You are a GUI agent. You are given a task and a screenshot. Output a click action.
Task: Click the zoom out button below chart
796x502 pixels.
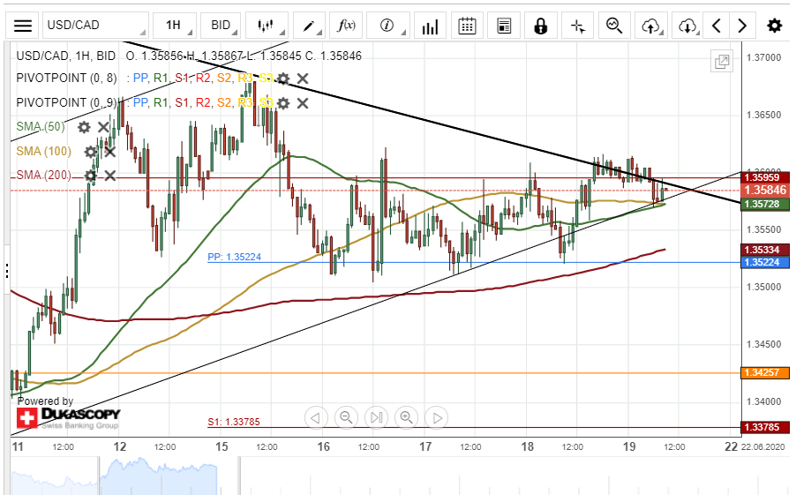coord(346,417)
